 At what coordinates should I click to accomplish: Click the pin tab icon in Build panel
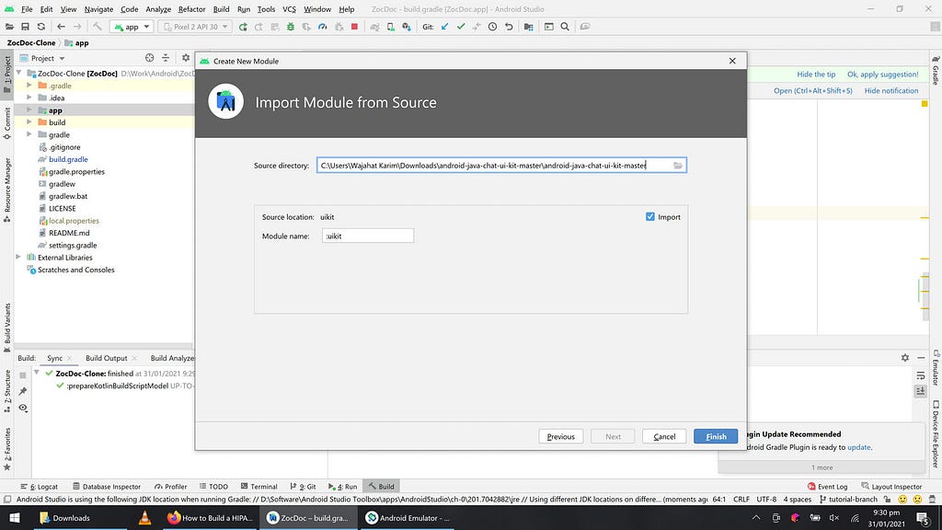pyautogui.click(x=23, y=391)
